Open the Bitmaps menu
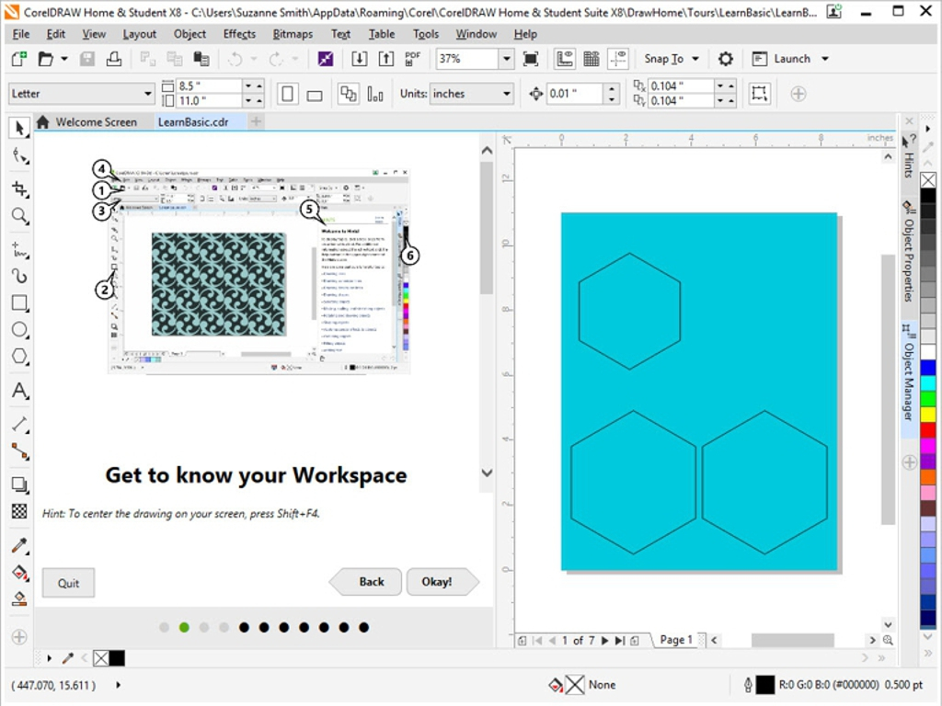942x706 pixels. [x=293, y=34]
